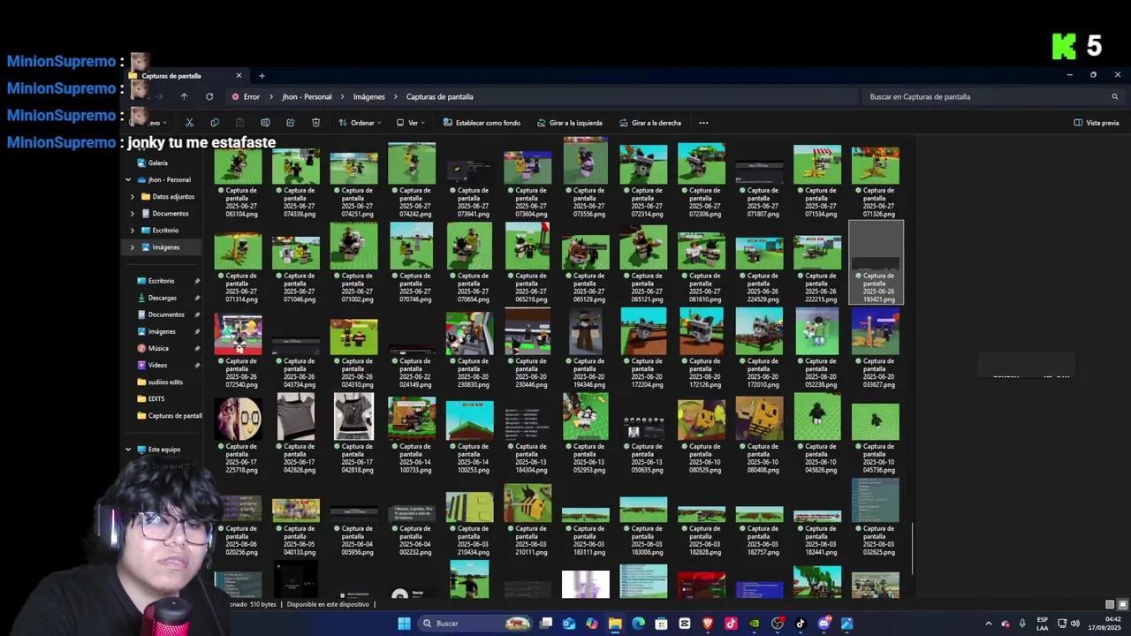Select thumbnail Captura 2025-06-17 225718.png
The height and width of the screenshot is (636, 1131).
(239, 434)
